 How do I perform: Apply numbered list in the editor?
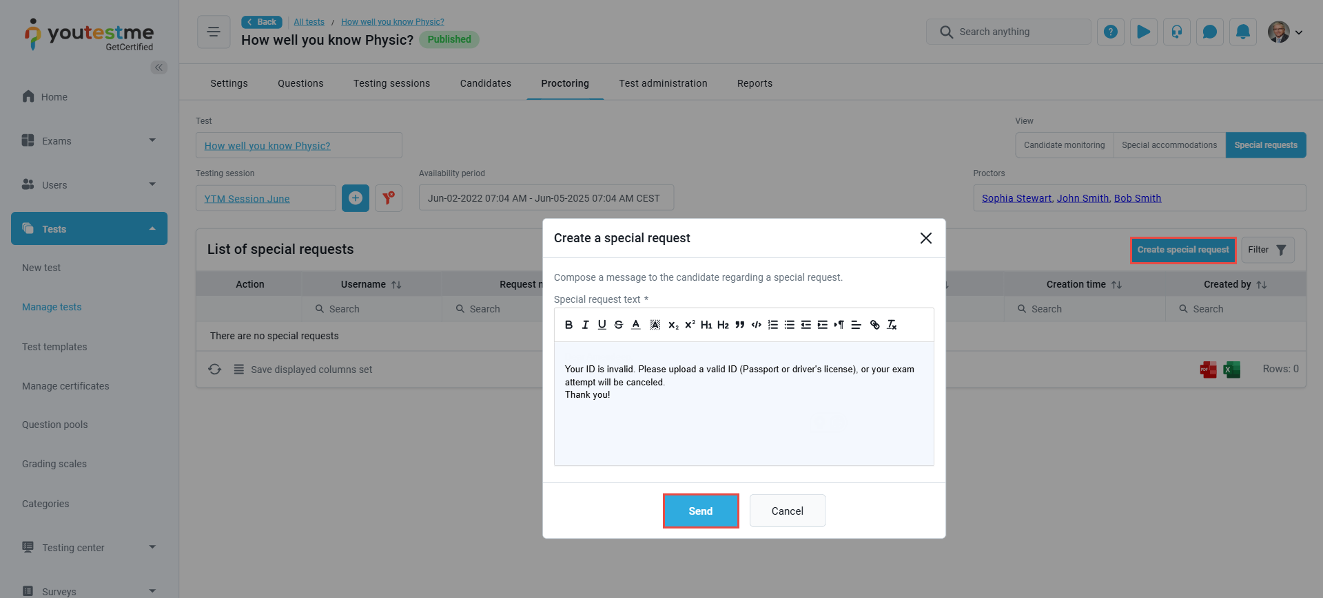[773, 325]
